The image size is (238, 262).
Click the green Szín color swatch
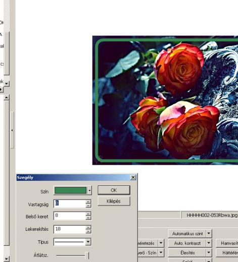(x=70, y=190)
